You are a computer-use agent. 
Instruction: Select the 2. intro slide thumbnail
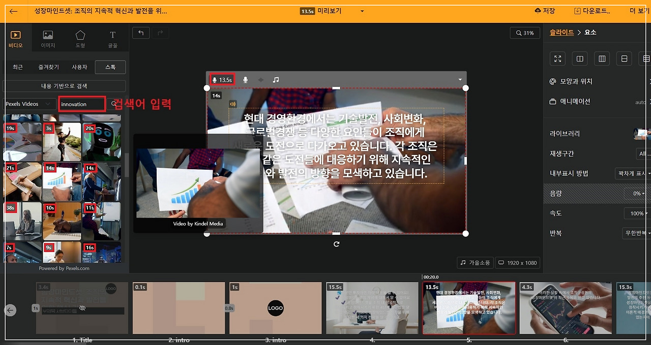[x=179, y=308]
